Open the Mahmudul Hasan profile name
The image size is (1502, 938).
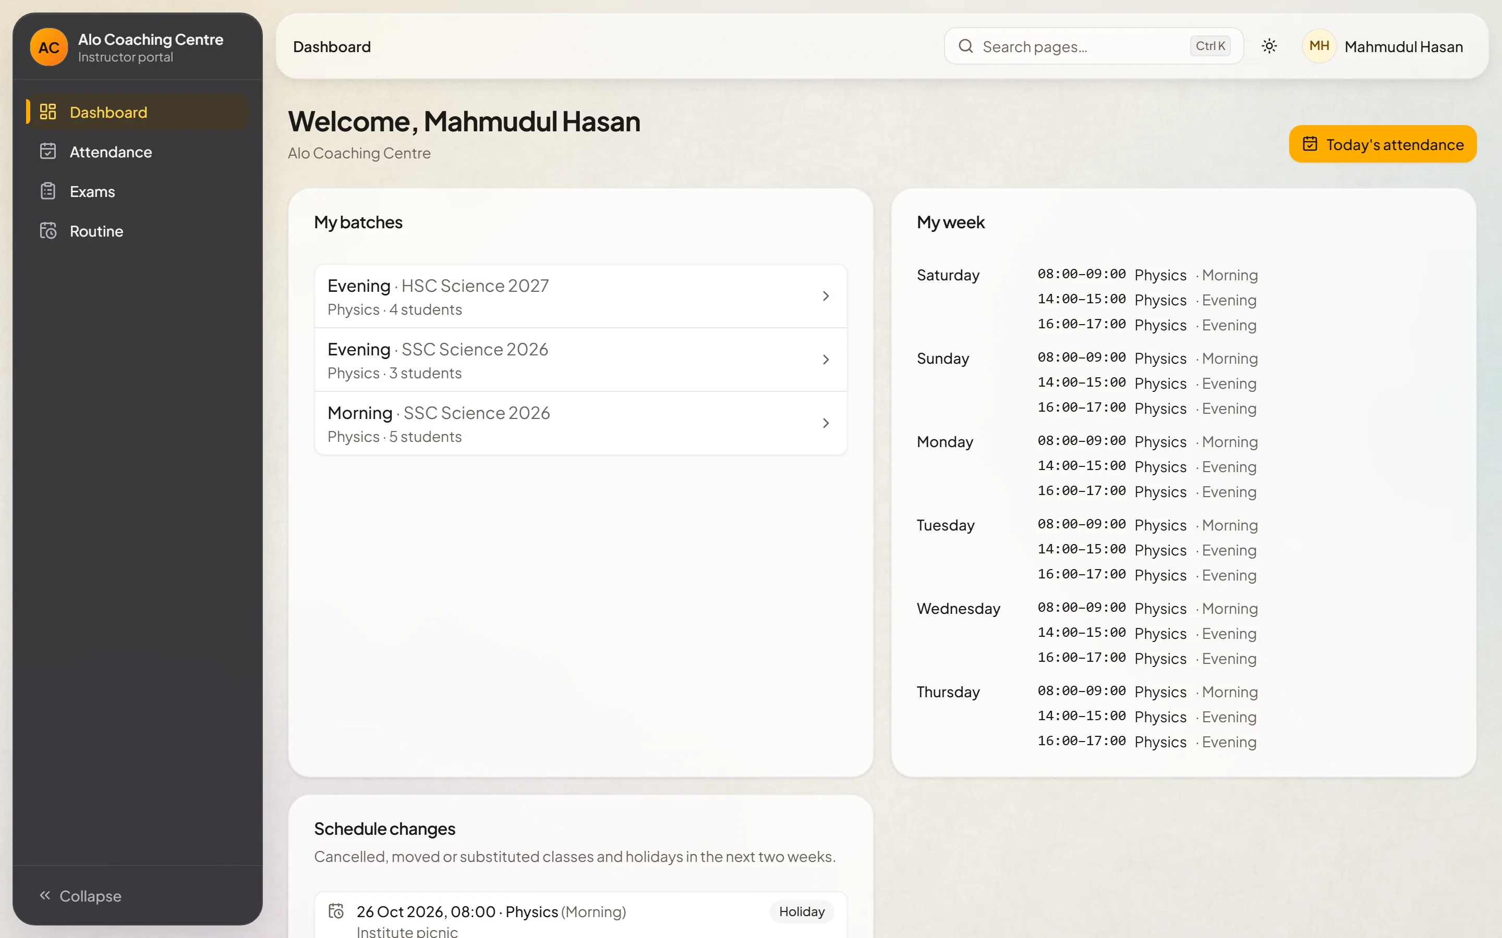(1403, 47)
